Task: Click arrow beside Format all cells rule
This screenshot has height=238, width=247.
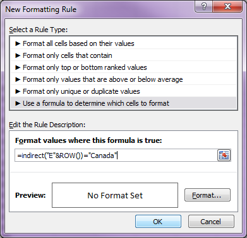Action: point(18,43)
